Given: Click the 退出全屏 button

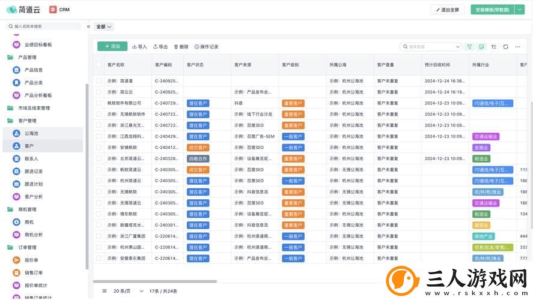Looking at the screenshot, I should 447,10.
